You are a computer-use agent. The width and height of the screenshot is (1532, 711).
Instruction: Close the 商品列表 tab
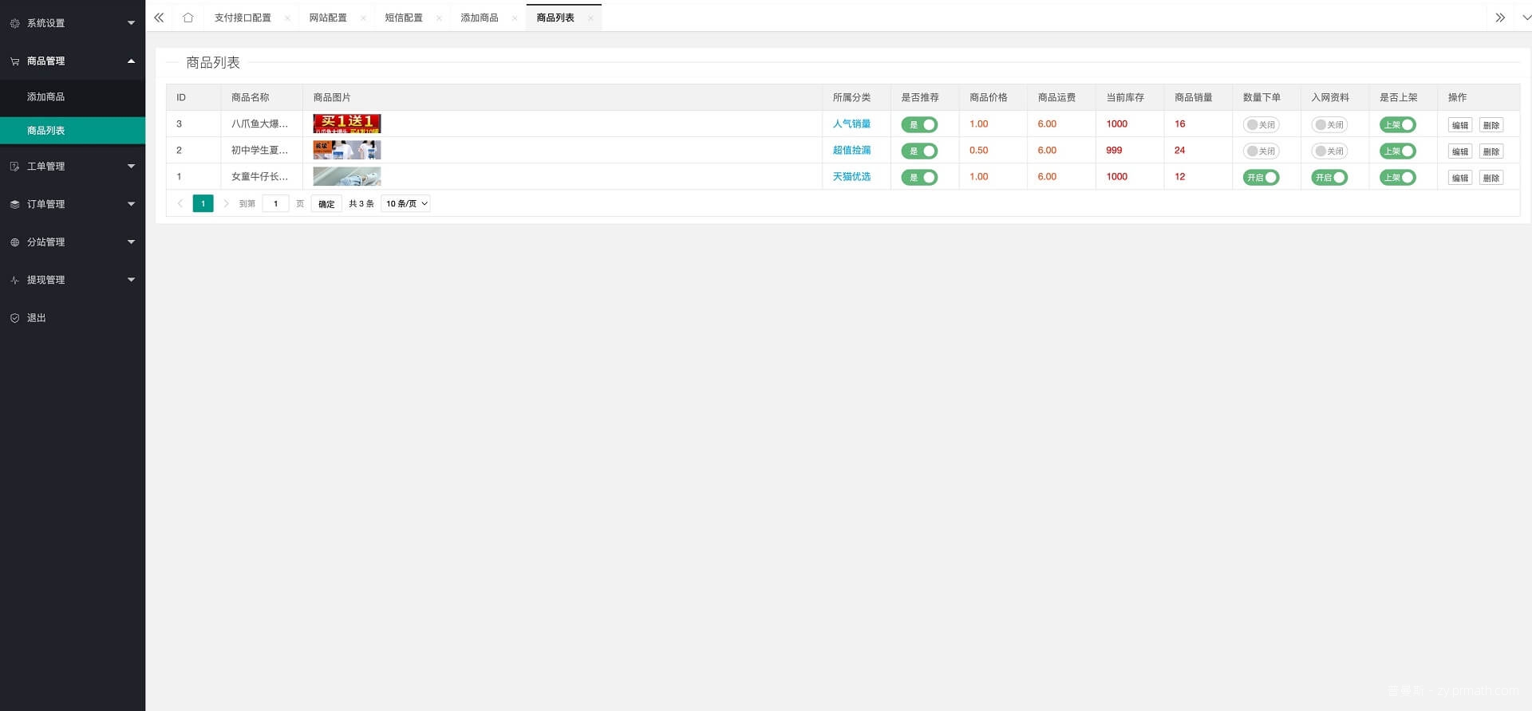[x=590, y=18]
